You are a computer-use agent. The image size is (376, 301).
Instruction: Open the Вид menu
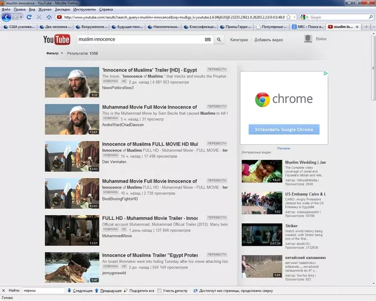[32, 9]
